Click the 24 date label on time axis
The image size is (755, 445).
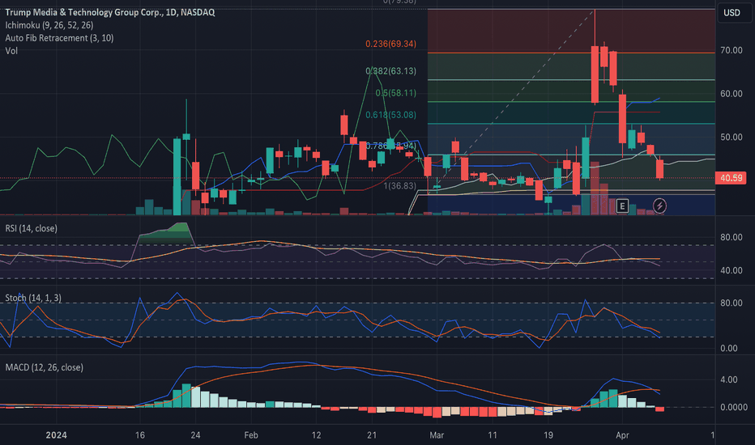tap(195, 435)
